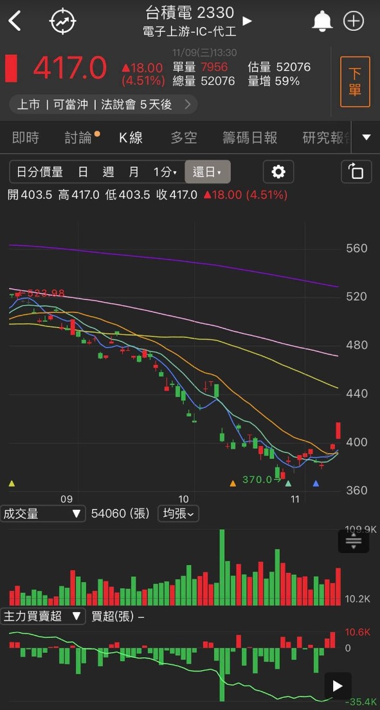Image resolution: width=380 pixels, height=710 pixels.
Task: Open the 成交量 indicator dropdown
Action: [x=43, y=514]
